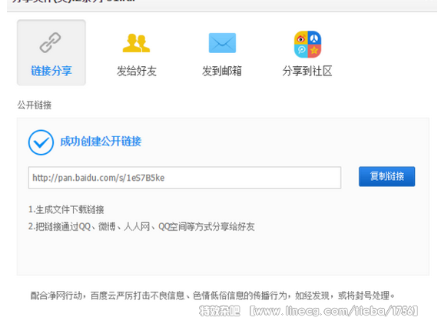Click the 公开链接 section label

click(x=35, y=105)
